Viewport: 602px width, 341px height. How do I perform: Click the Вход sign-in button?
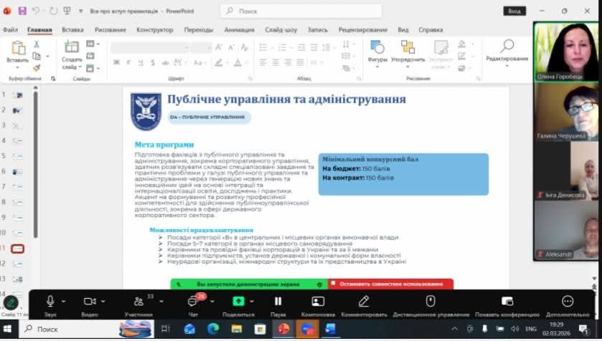click(514, 11)
